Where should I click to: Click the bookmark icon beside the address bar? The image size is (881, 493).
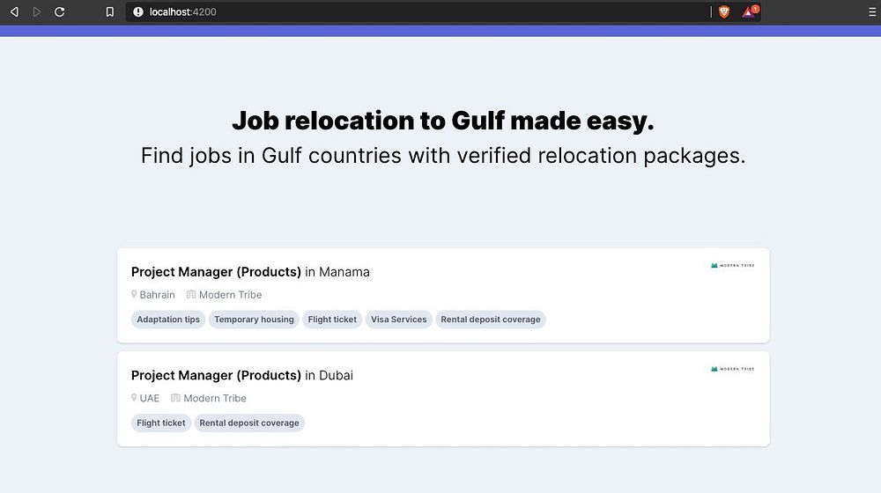(109, 12)
